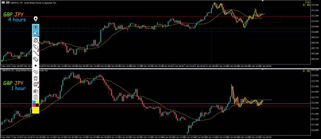Take a screenshot with the camera icon
The width and height of the screenshot is (321, 139).
point(36,91)
